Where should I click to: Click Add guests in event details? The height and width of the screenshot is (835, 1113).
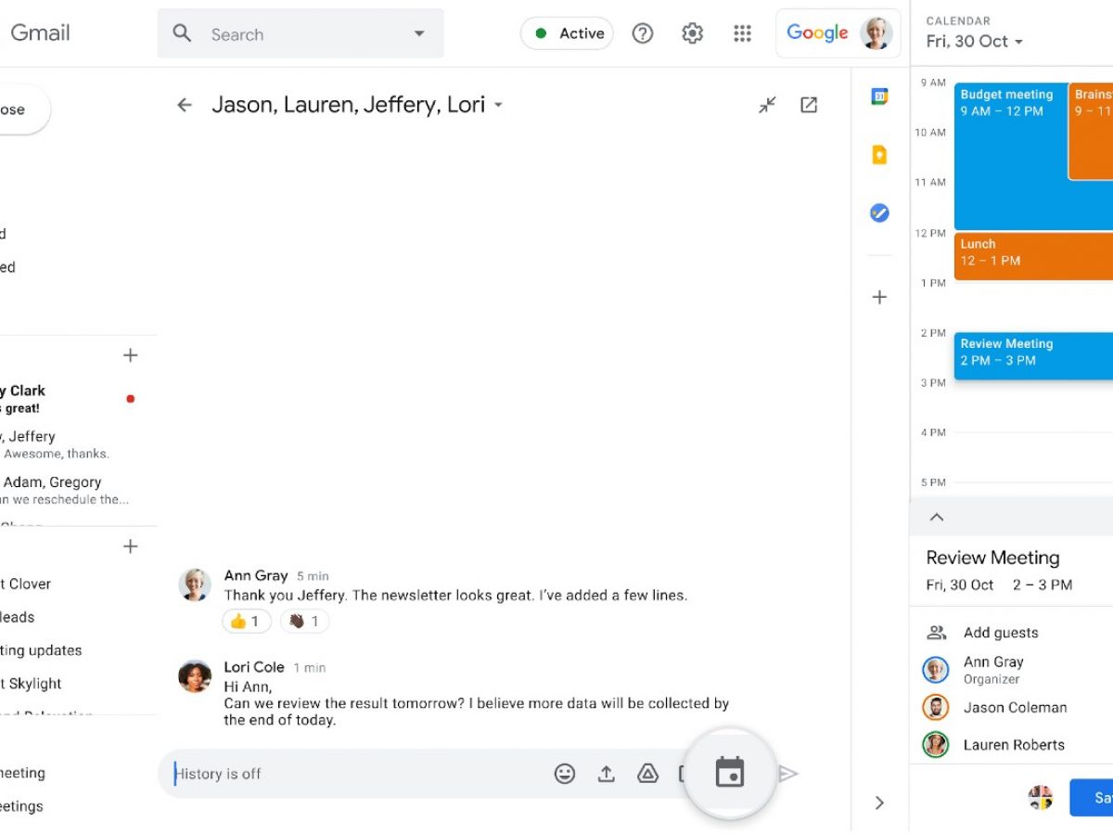[1000, 633]
